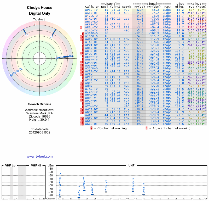Click the WJLA-TV callsign

click(x=91, y=92)
